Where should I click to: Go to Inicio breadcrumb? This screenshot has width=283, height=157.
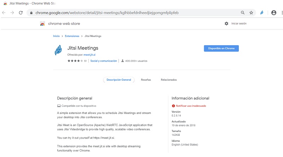point(56,36)
